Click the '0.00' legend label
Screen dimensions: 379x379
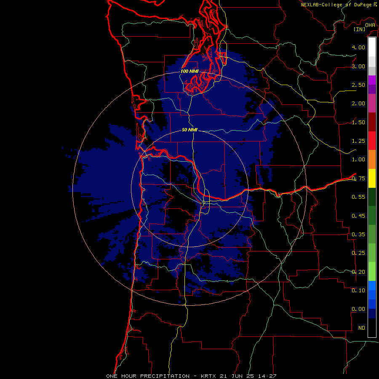tap(358, 309)
